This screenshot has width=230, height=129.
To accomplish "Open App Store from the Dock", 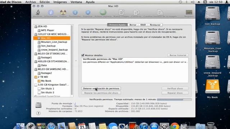I will 154,126.
